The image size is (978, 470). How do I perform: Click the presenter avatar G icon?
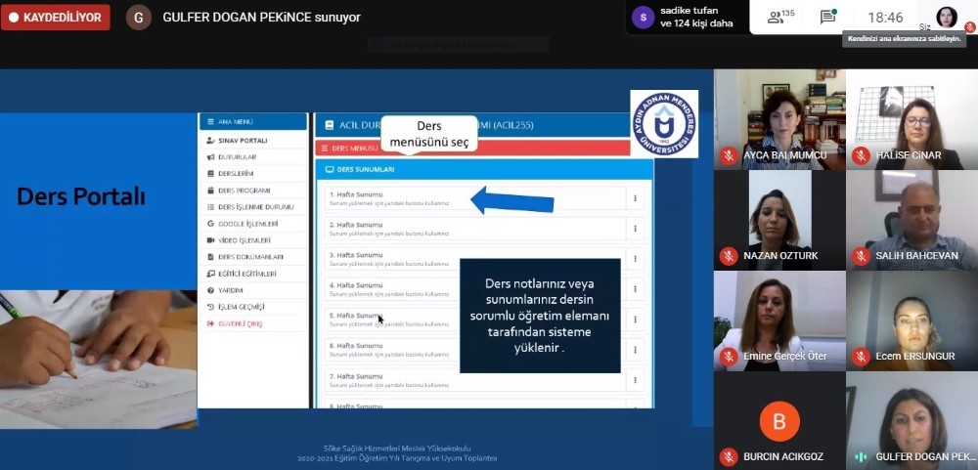pos(139,18)
